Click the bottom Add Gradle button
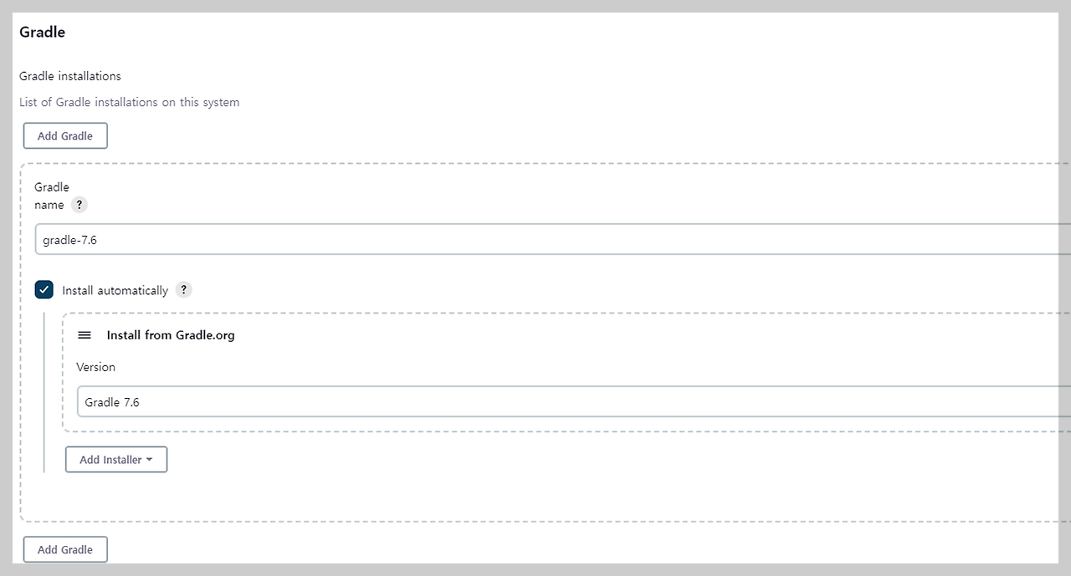Viewport: 1071px width, 576px height. point(64,549)
